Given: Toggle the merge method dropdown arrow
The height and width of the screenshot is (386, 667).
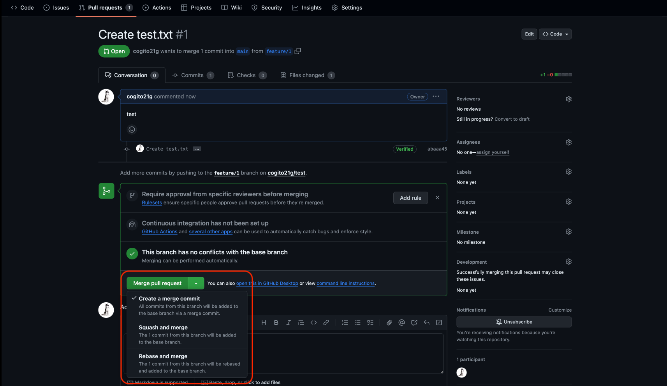Looking at the screenshot, I should click(x=196, y=283).
